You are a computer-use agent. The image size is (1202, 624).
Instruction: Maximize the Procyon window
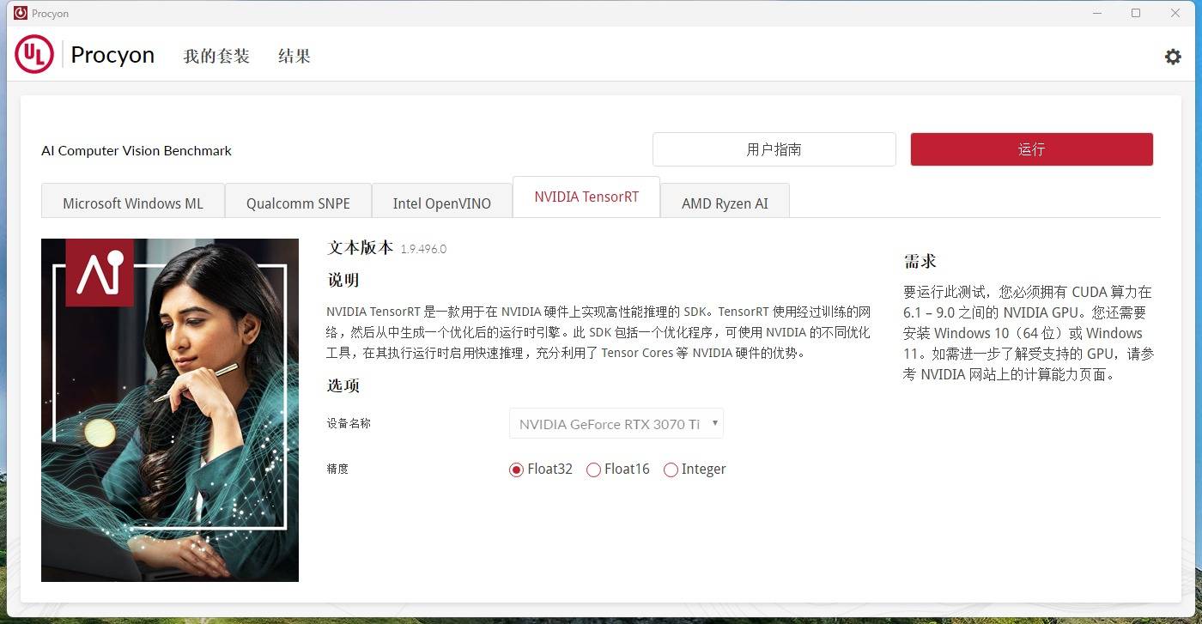click(x=1136, y=13)
